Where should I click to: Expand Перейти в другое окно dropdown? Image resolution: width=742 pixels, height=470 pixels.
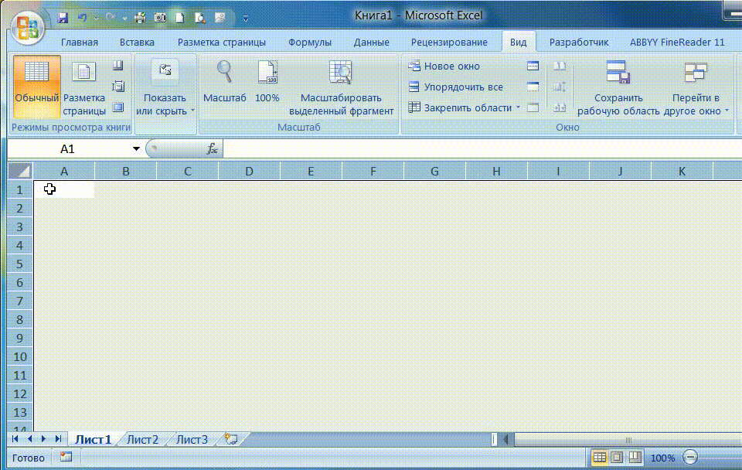(696, 87)
